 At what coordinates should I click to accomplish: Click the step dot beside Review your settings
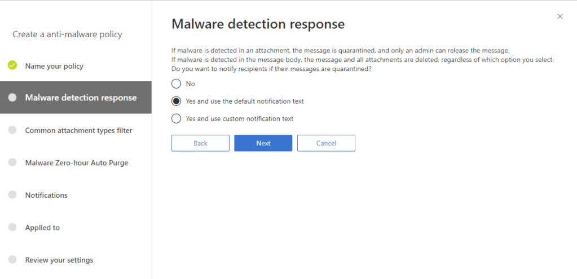[12, 260]
